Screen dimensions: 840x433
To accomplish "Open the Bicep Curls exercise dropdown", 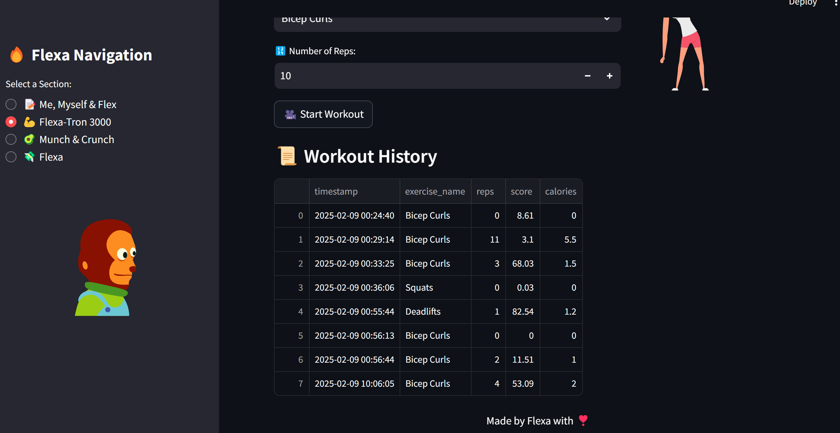I will [x=447, y=21].
